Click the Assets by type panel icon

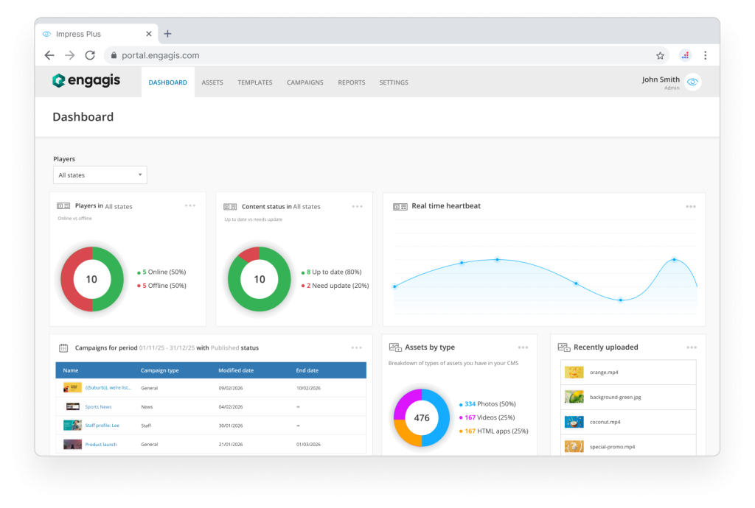[395, 348]
